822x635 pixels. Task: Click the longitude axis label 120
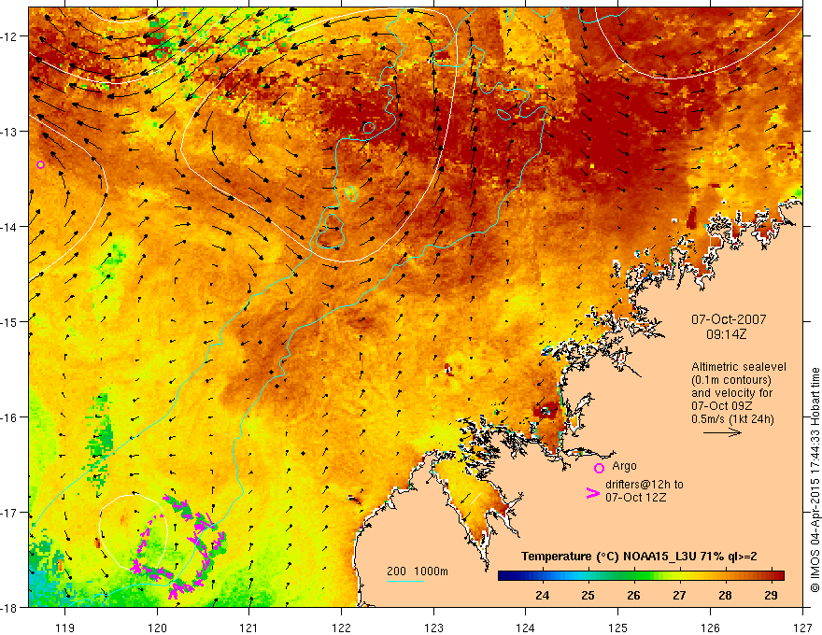pos(157,628)
